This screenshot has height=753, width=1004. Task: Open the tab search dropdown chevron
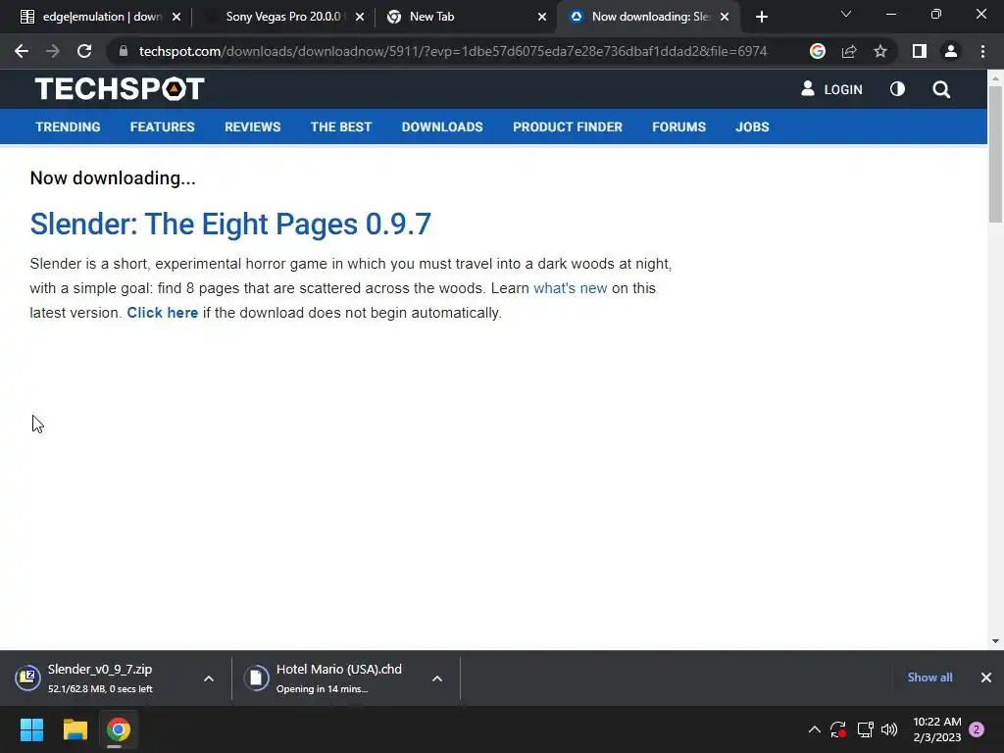click(x=846, y=14)
